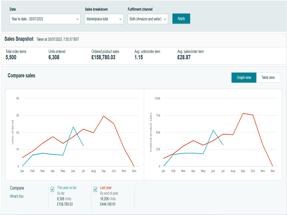Open the What's this link
287x215 pixels.
[17, 196]
